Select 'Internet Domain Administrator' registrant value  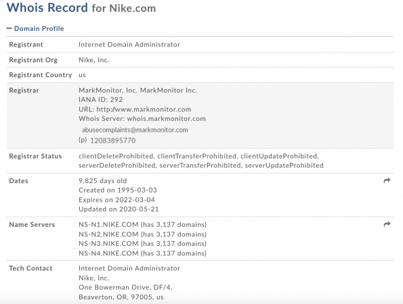129,45
